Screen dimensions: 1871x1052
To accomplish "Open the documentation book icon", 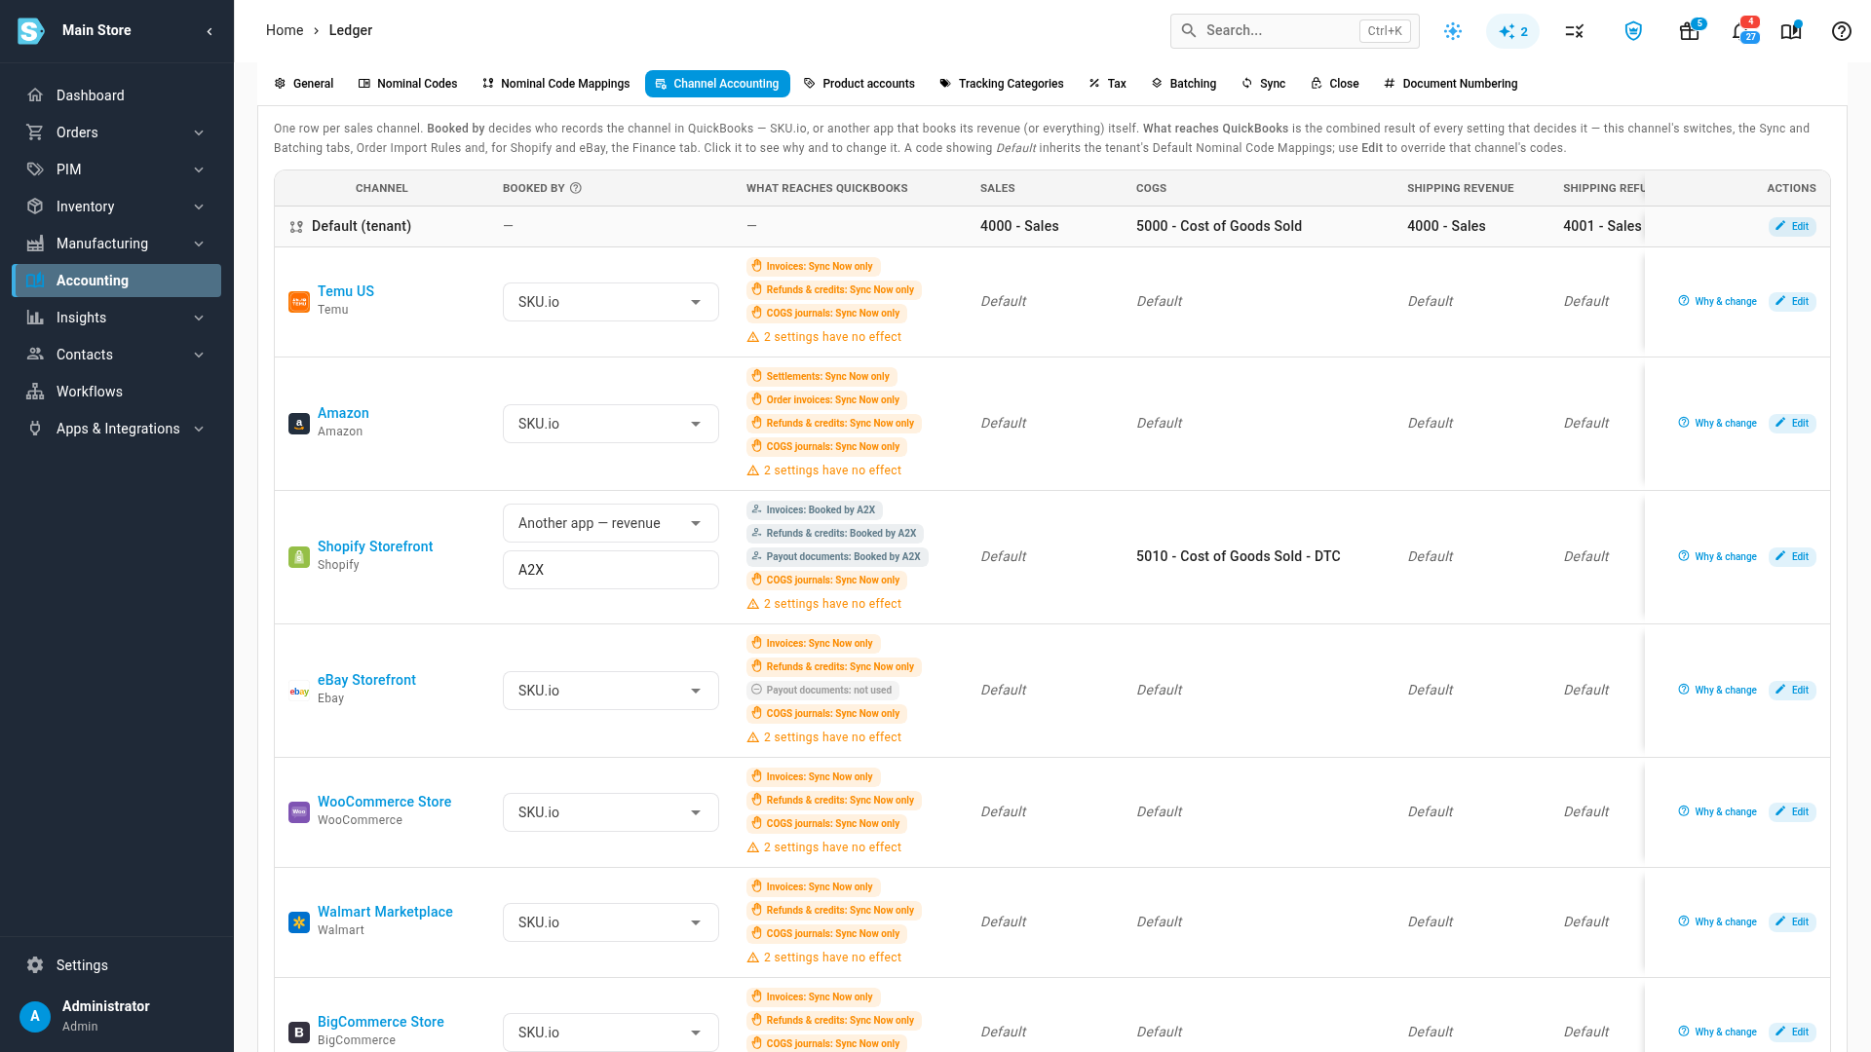I will [x=1791, y=31].
